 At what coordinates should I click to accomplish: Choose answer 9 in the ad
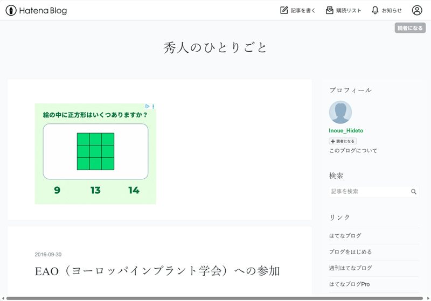pos(57,190)
